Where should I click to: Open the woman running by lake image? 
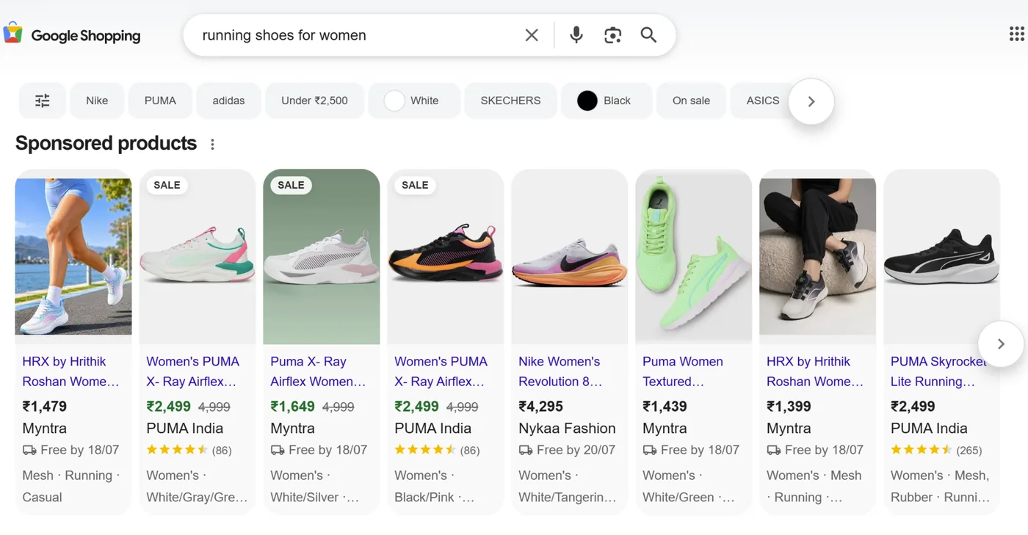tap(73, 257)
